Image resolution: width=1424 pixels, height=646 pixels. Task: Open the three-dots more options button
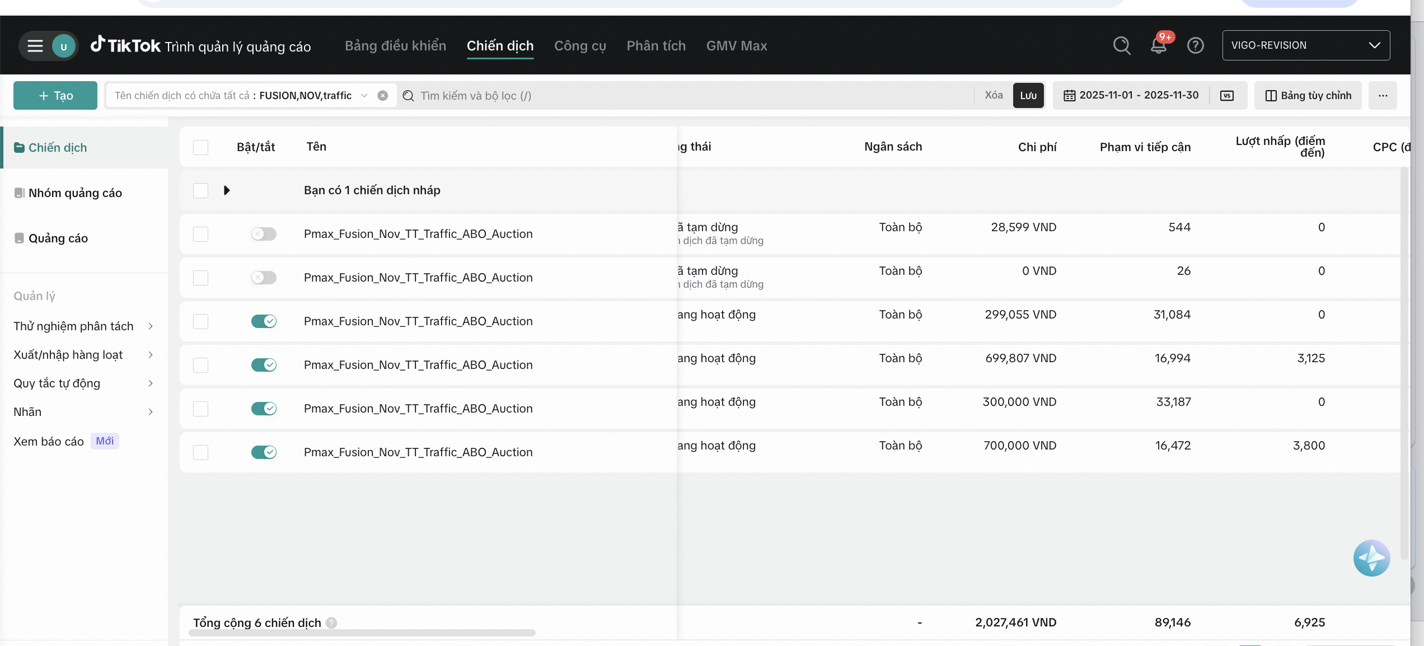coord(1383,96)
